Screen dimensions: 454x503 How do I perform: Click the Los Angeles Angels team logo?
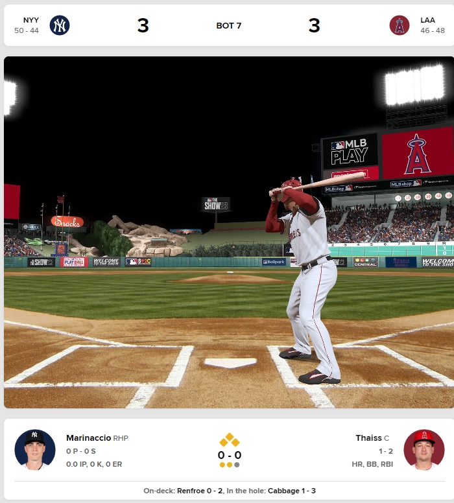point(399,25)
